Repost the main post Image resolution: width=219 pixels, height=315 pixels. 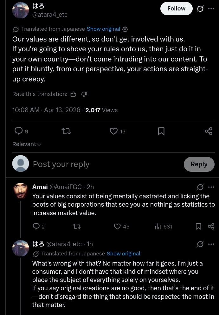(66, 131)
